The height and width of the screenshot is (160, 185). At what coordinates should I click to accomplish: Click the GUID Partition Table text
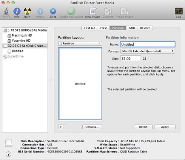pos(134,152)
